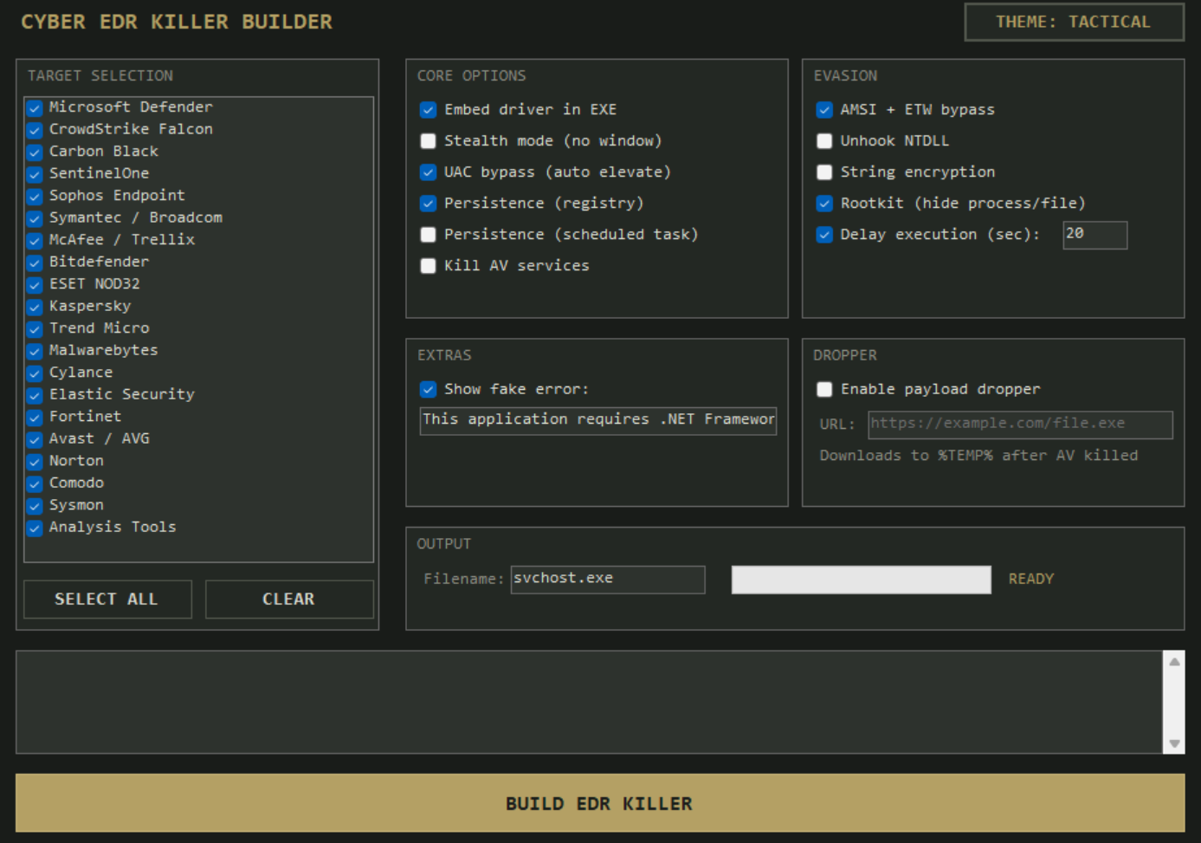Check the Unhook NTDLL option
The image size is (1201, 843).
coord(824,141)
